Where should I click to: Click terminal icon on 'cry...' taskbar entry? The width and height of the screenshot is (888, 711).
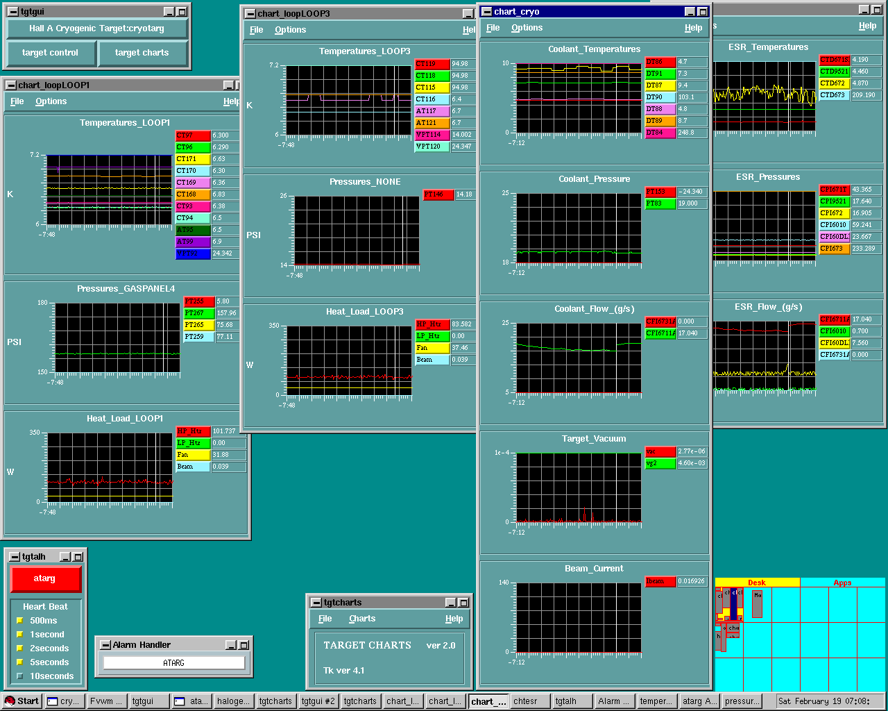pyautogui.click(x=52, y=701)
